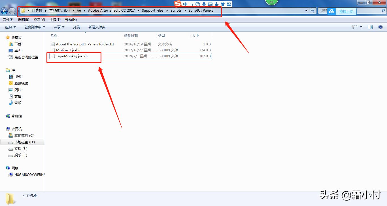
Task: Open the 编辑(E) menu
Action: (24, 20)
